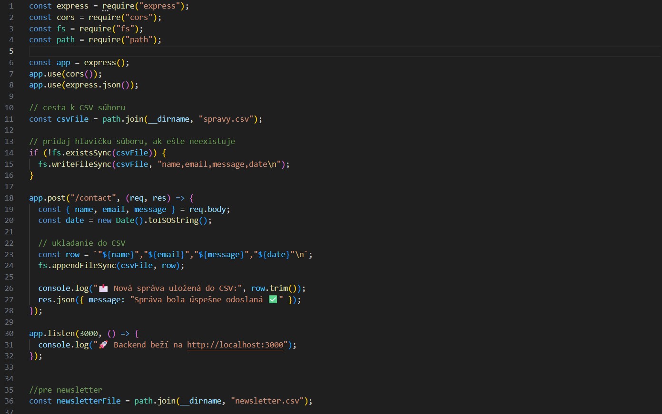Click the "// ukladanie do CSV" comment

82,243
